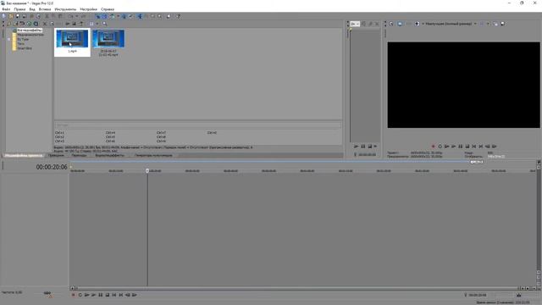The image size is (542, 305).
Task: Open Split Screen View dropdown arrow
Action: click(423, 24)
